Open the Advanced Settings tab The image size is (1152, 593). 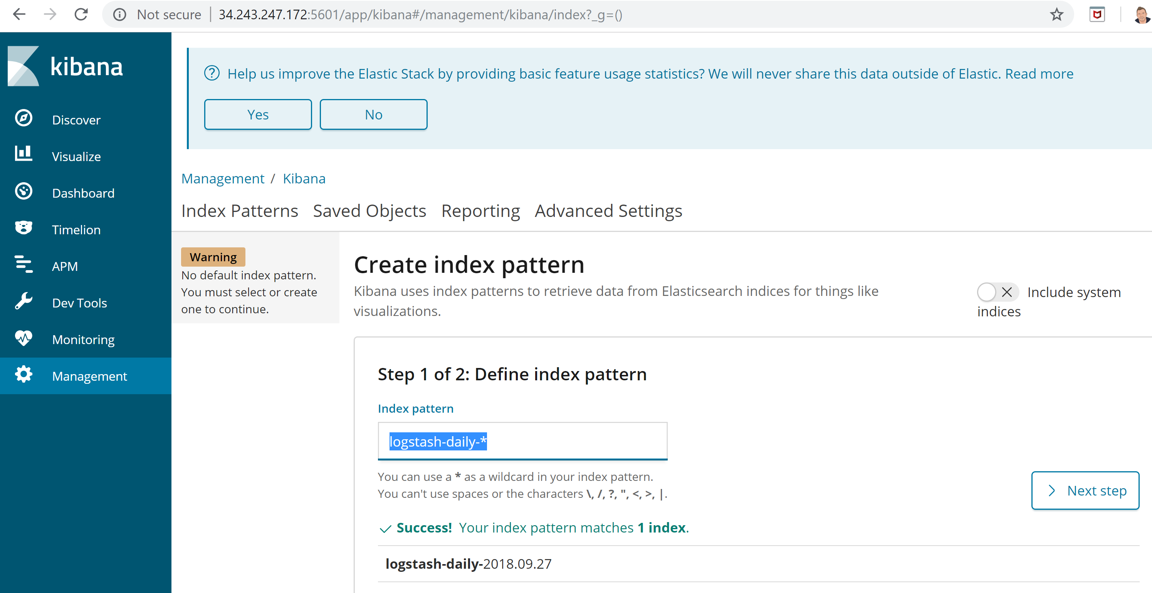pyautogui.click(x=608, y=211)
